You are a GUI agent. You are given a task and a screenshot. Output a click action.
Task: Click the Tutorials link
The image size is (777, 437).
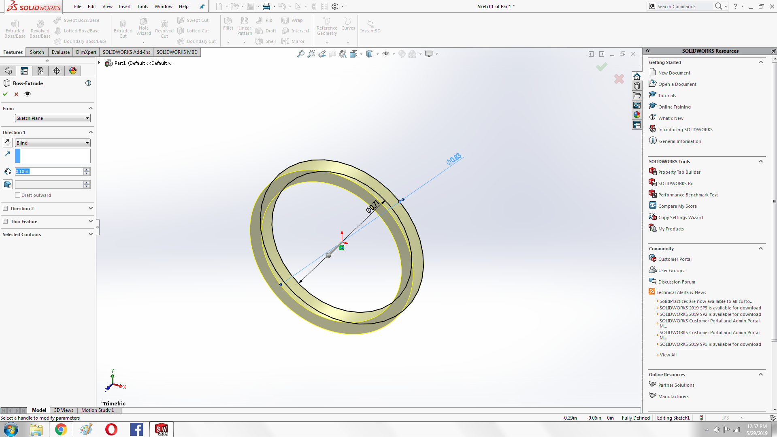tap(667, 96)
